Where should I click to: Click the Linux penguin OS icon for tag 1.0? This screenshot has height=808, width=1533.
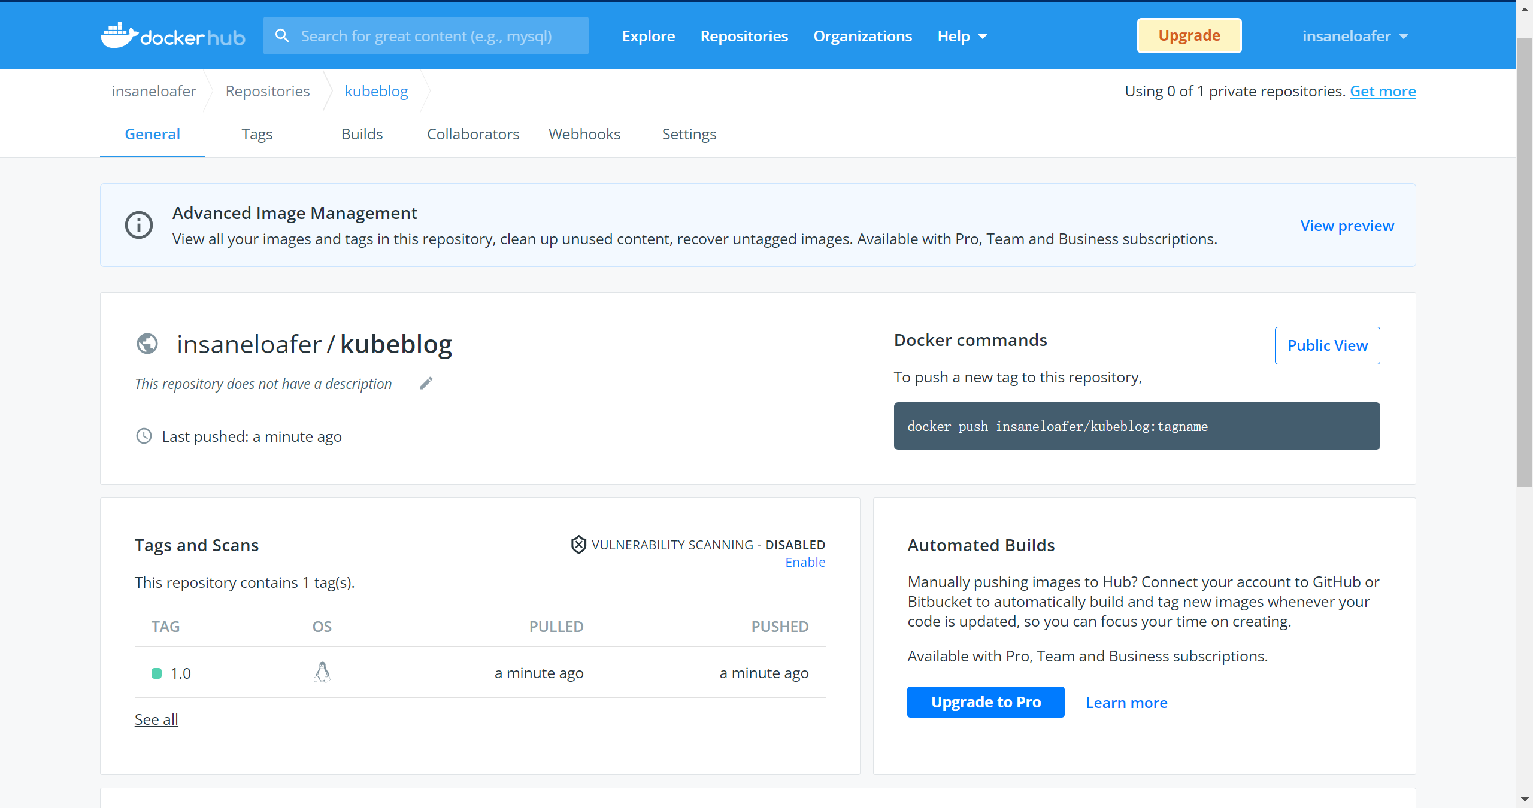point(322,672)
